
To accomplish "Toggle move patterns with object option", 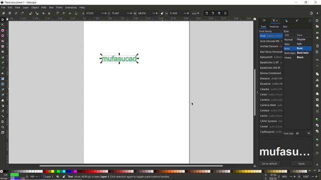I will pyautogui.click(x=225, y=13).
